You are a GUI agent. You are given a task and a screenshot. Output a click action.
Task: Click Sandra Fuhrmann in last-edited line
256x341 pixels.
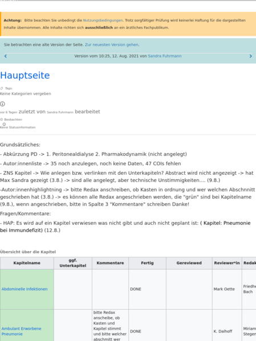60,112
